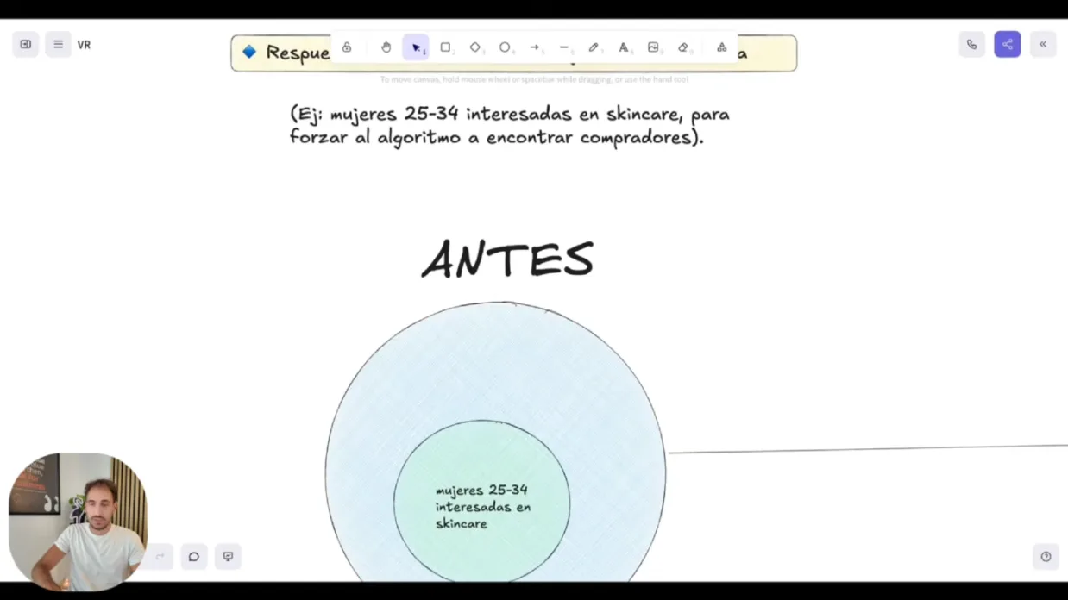Select the Rectangle tool
This screenshot has width=1068, height=600.
coord(446,47)
